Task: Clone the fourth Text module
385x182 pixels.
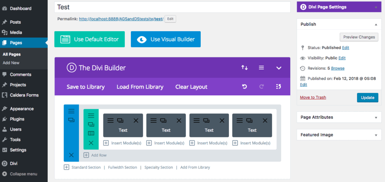Action: [x=250, y=120]
